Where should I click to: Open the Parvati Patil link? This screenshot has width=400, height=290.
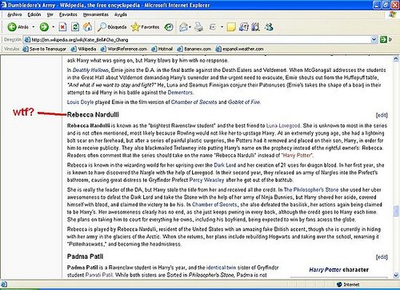coord(99,275)
